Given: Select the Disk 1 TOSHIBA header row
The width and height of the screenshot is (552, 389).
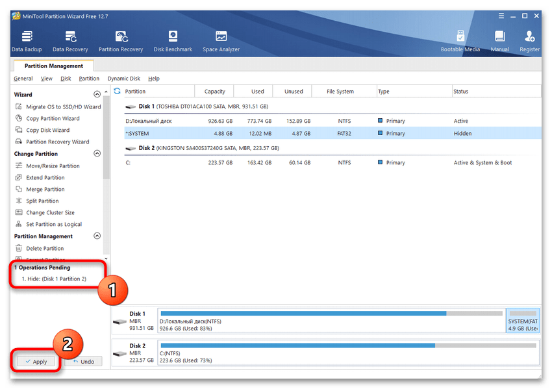Looking at the screenshot, I should [x=332, y=107].
